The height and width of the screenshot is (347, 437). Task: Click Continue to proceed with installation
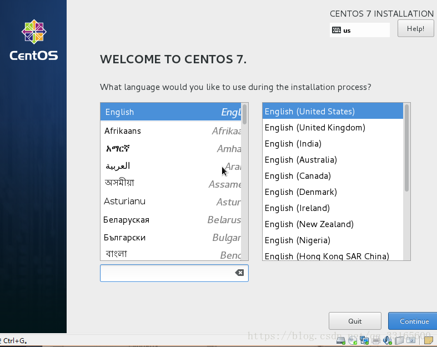[x=413, y=321]
